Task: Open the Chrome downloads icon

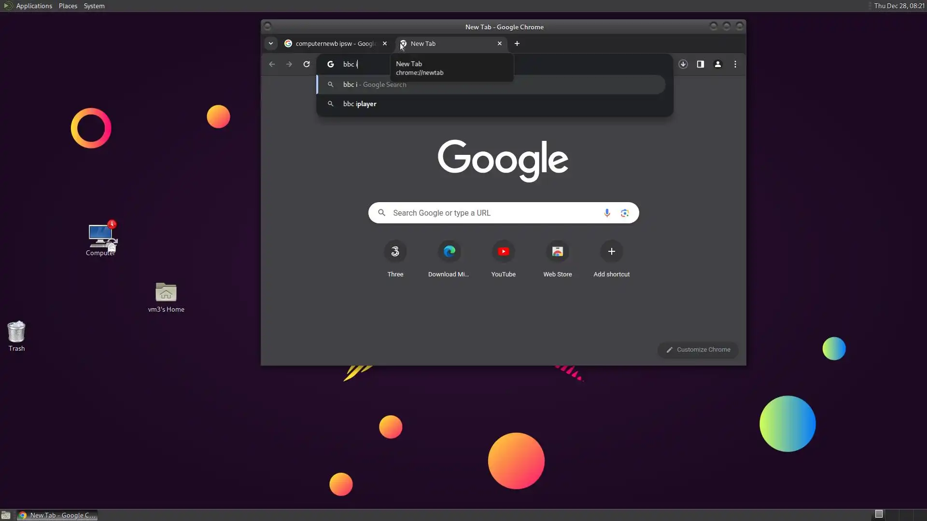Action: point(683,64)
